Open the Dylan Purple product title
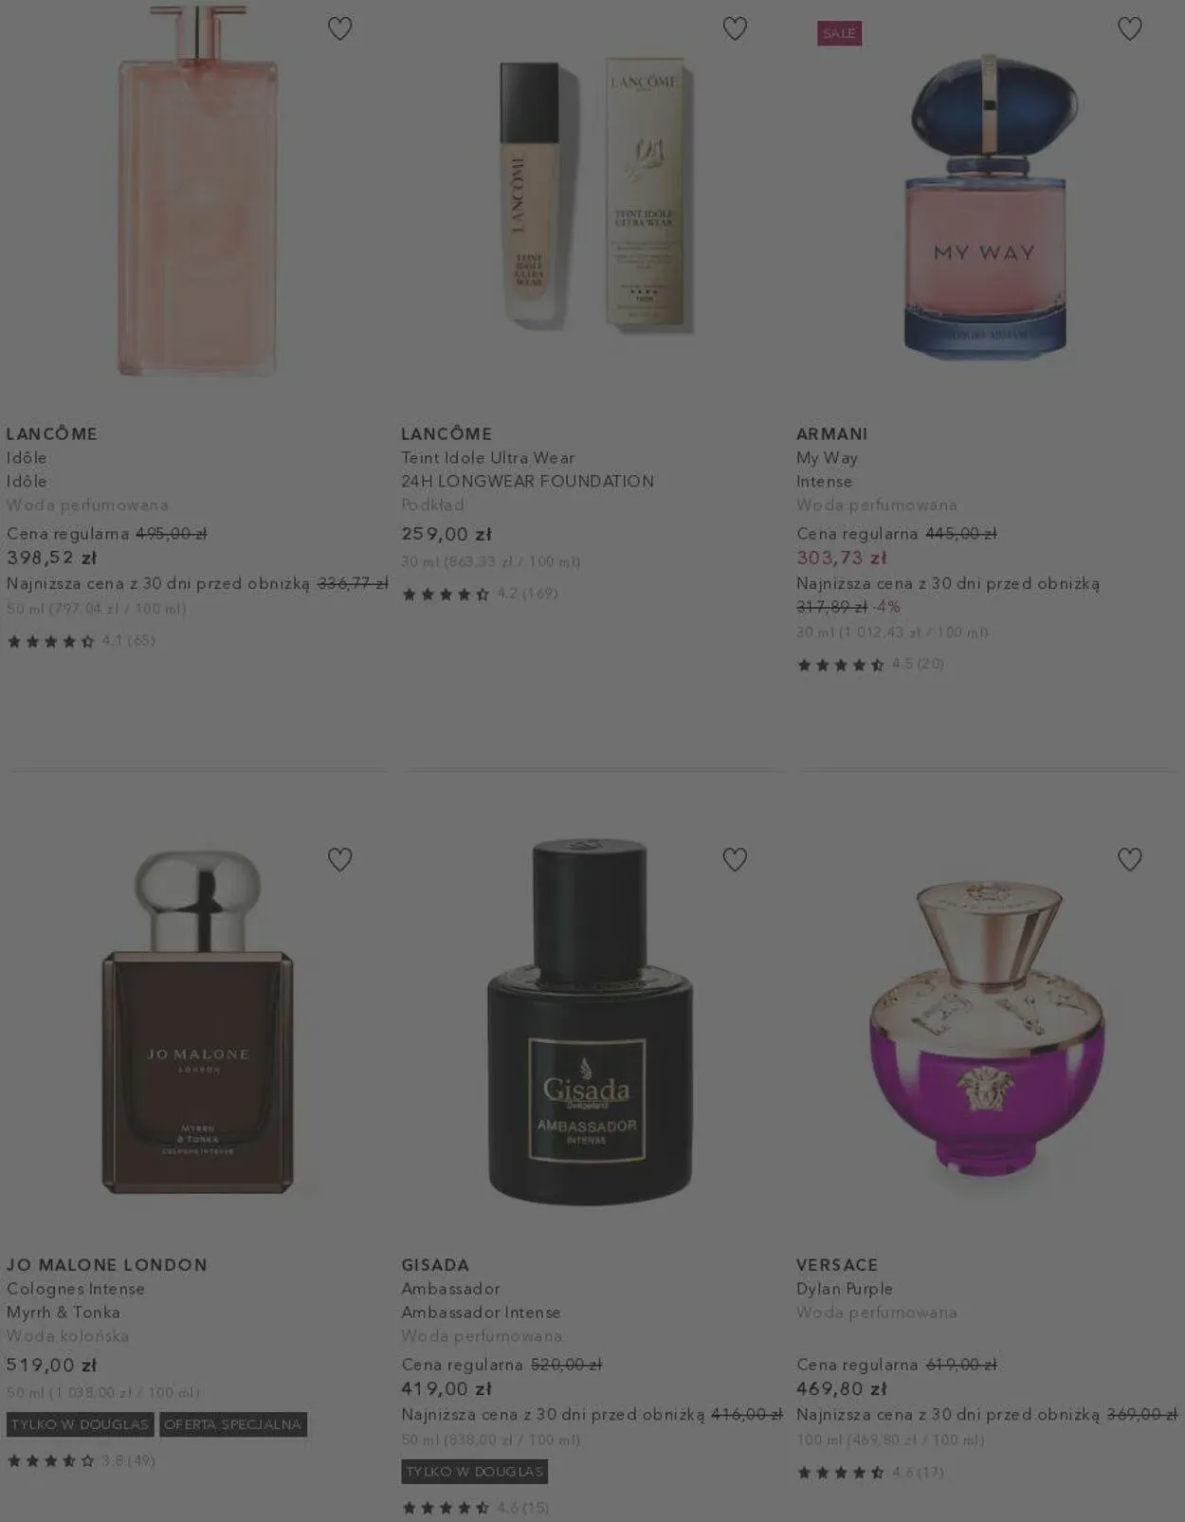 [x=845, y=1289]
